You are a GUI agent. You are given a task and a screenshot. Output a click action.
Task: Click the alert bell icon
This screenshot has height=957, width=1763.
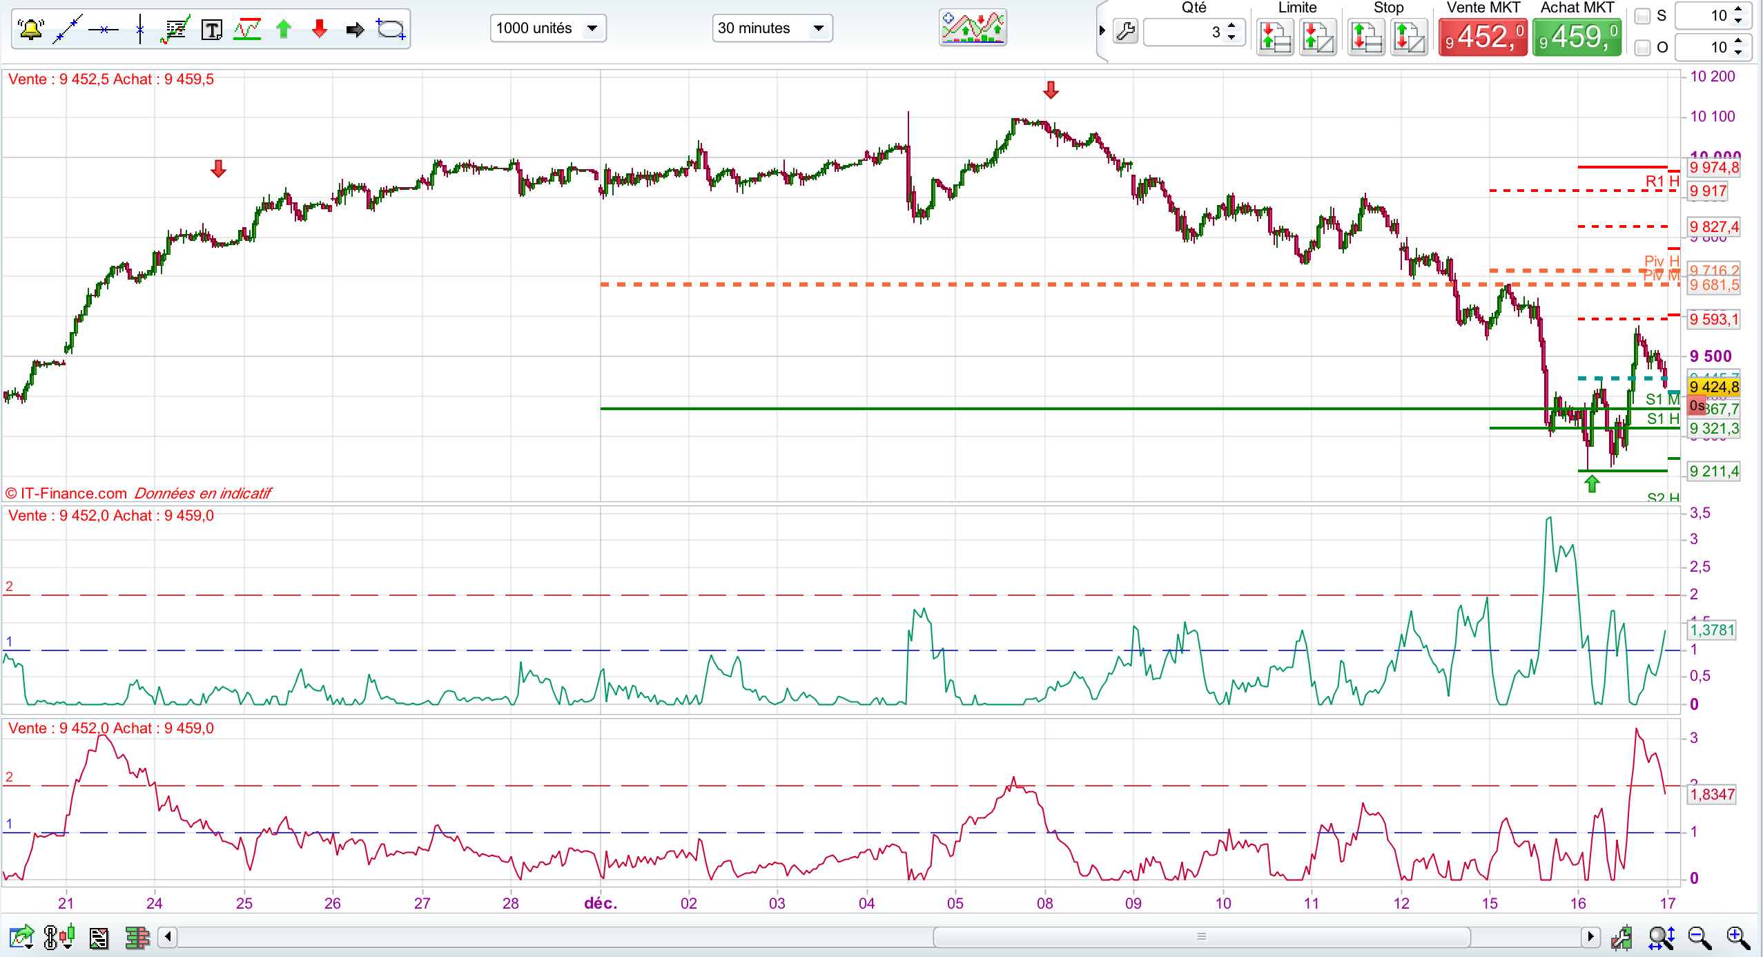pyautogui.click(x=30, y=29)
